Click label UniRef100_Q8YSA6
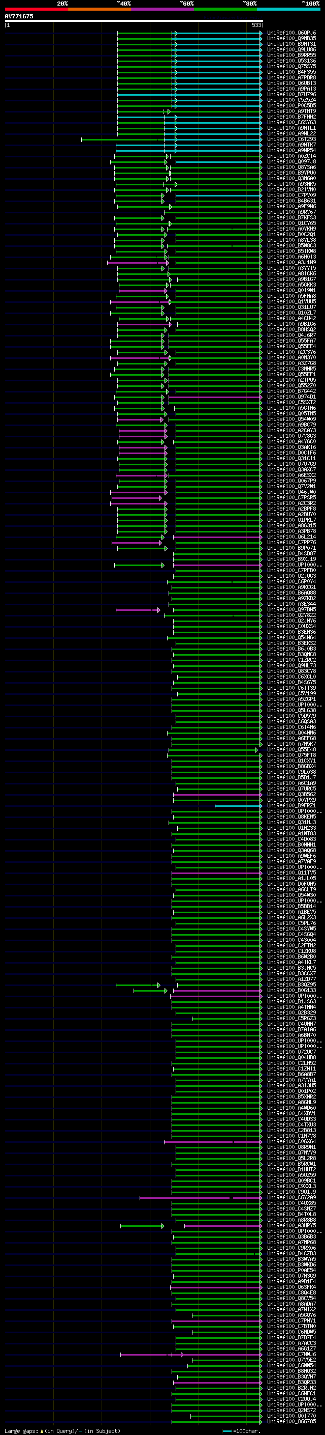325x1435 pixels. tap(291, 167)
